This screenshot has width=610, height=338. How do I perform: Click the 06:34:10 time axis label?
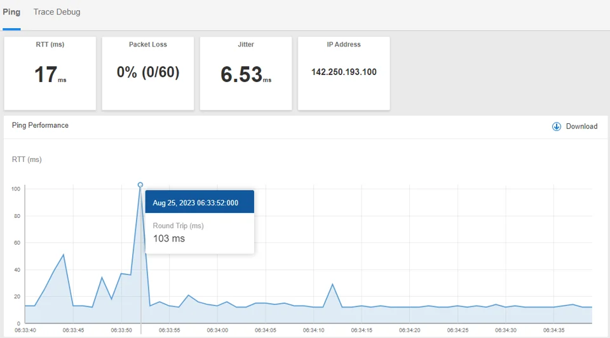click(x=313, y=330)
